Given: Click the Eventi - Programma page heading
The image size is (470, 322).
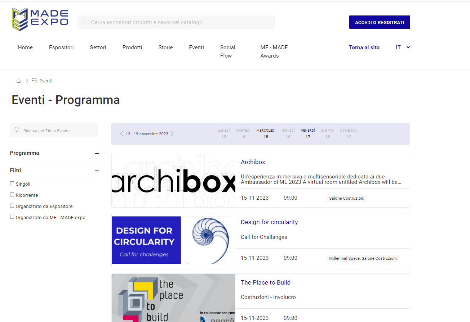Looking at the screenshot, I should point(66,100).
